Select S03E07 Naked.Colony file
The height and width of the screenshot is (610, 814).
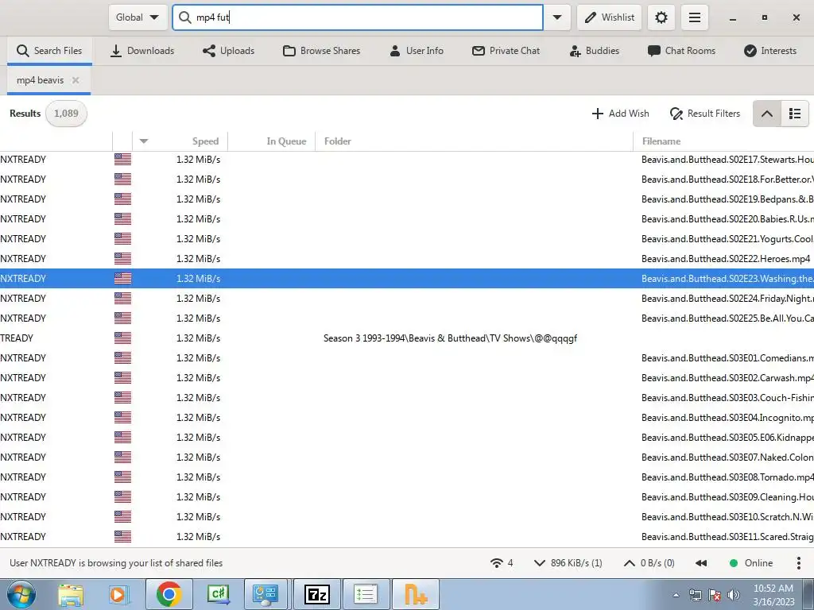pos(407,457)
